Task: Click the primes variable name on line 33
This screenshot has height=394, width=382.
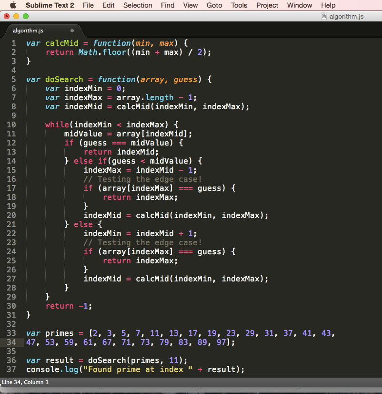Action: [59, 333]
